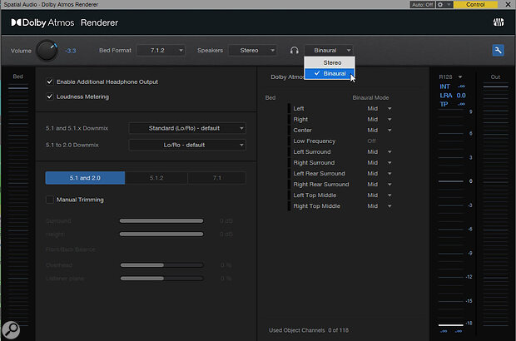The height and width of the screenshot is (341, 516).
Task: Click the wrench settings icon
Action: point(498,50)
